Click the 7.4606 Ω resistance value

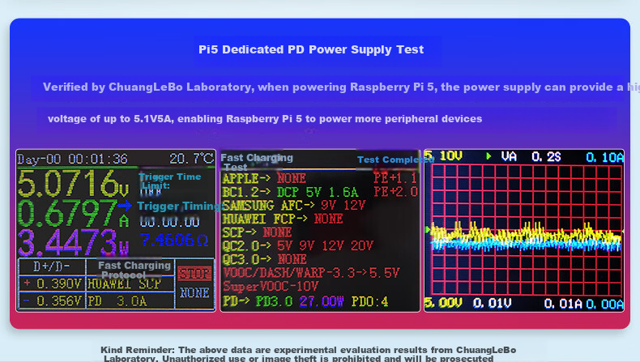(174, 240)
